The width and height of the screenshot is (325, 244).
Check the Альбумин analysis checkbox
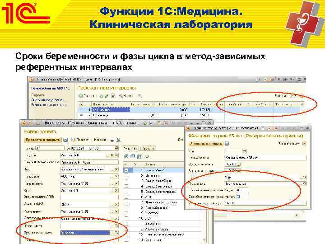[x=126, y=224]
